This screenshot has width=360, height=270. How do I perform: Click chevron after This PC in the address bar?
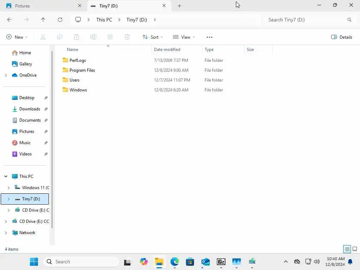(x=119, y=20)
